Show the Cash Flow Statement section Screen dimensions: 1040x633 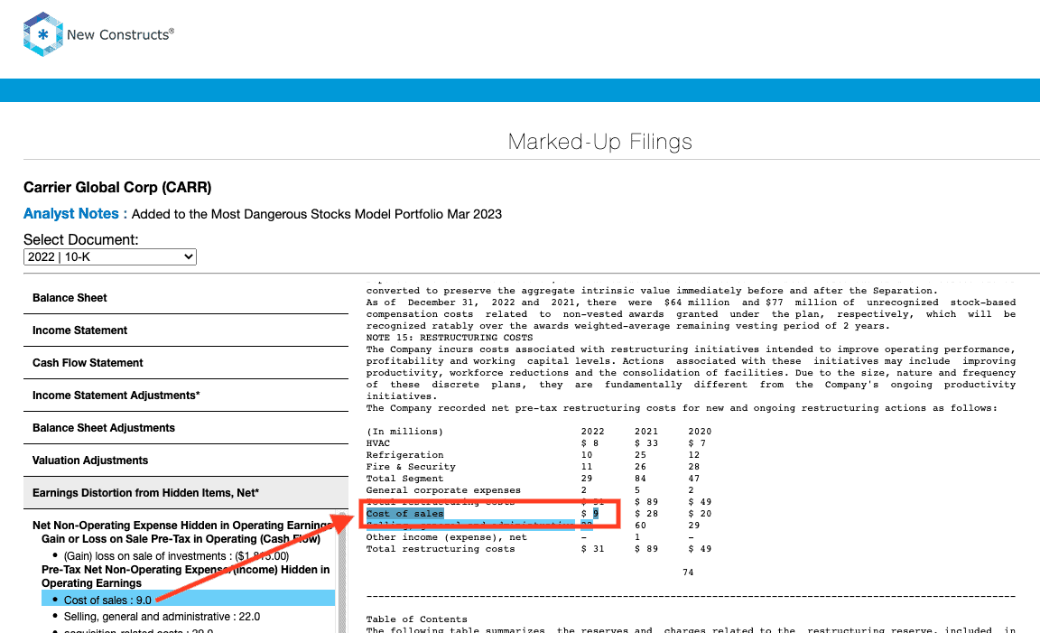[186, 363]
